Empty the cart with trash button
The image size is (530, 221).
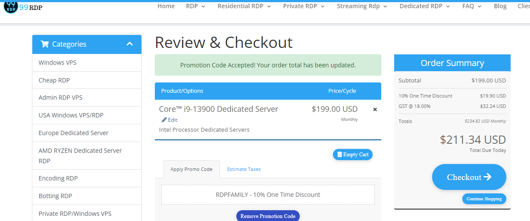point(352,155)
